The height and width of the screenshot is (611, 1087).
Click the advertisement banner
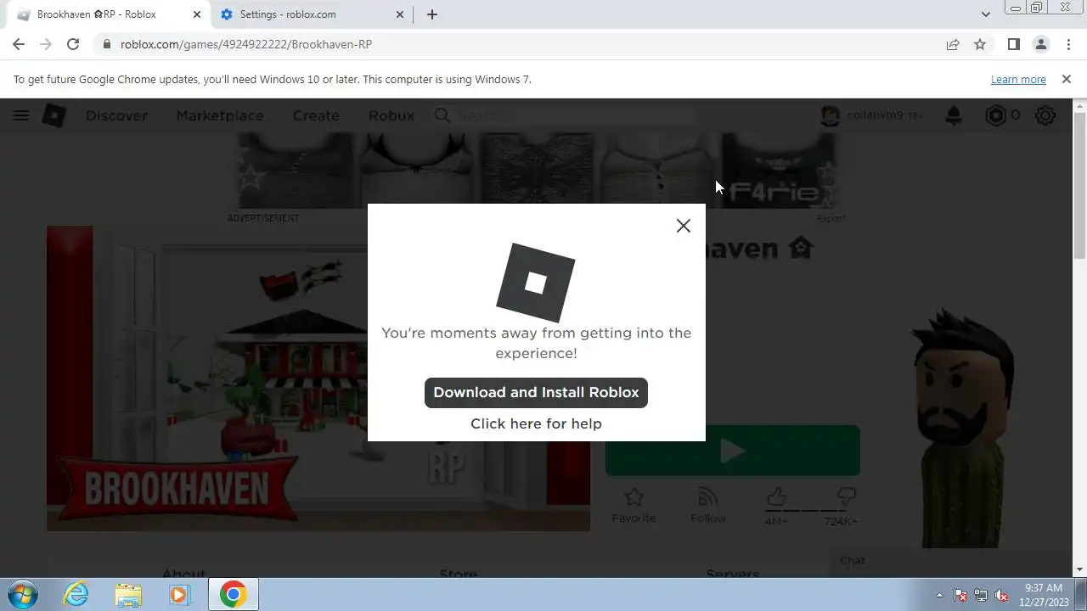(535, 171)
